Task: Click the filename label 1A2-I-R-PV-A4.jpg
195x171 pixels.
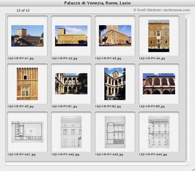Action: point(152,58)
